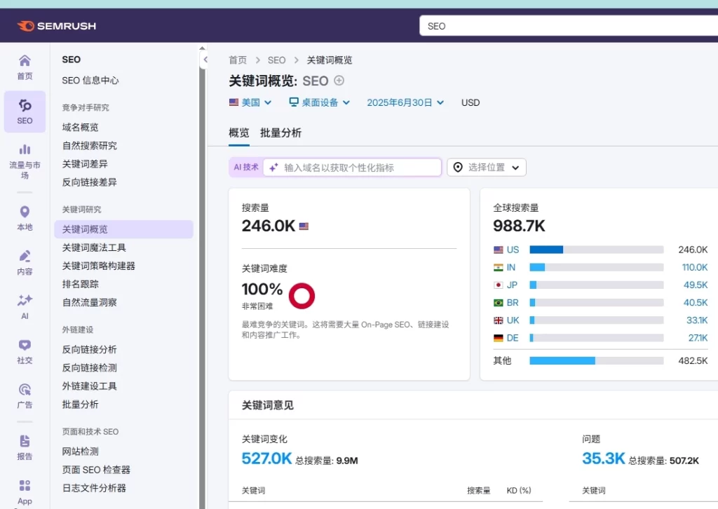The width and height of the screenshot is (718, 509).
Task: Collapse the SEO sidebar panel arrow
Action: click(x=205, y=60)
